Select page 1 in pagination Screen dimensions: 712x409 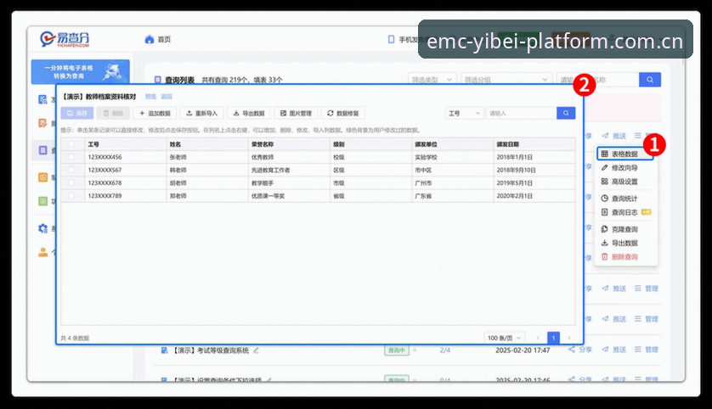pos(553,338)
